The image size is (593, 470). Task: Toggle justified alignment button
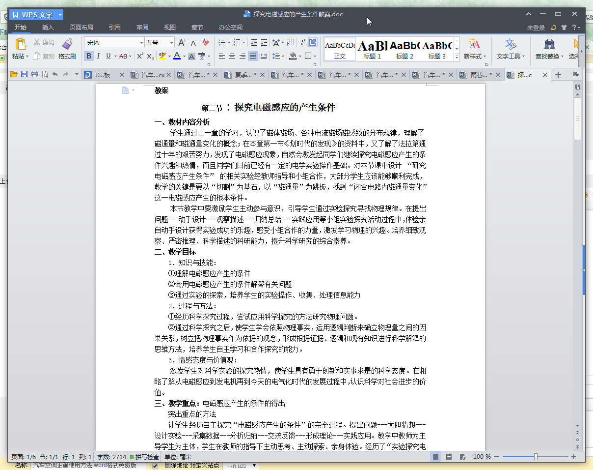coord(253,56)
